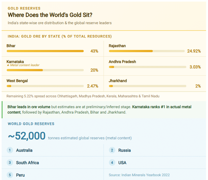Click the rank 3 badge beside South Africa
Viewport: 208px width, 180px height.
[10, 163]
